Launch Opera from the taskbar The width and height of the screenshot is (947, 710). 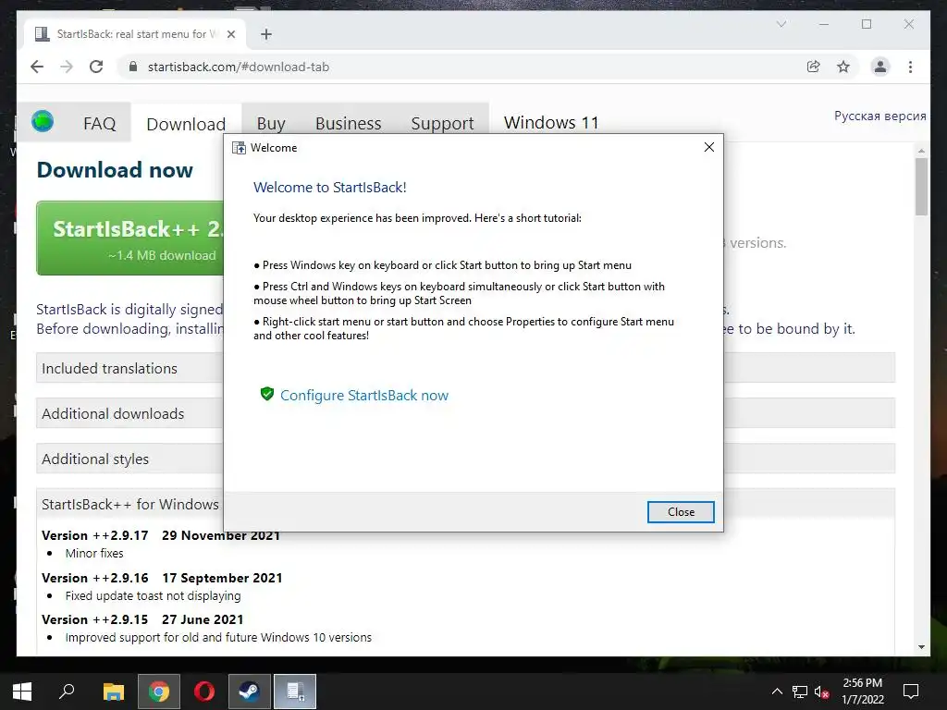pyautogui.click(x=204, y=692)
